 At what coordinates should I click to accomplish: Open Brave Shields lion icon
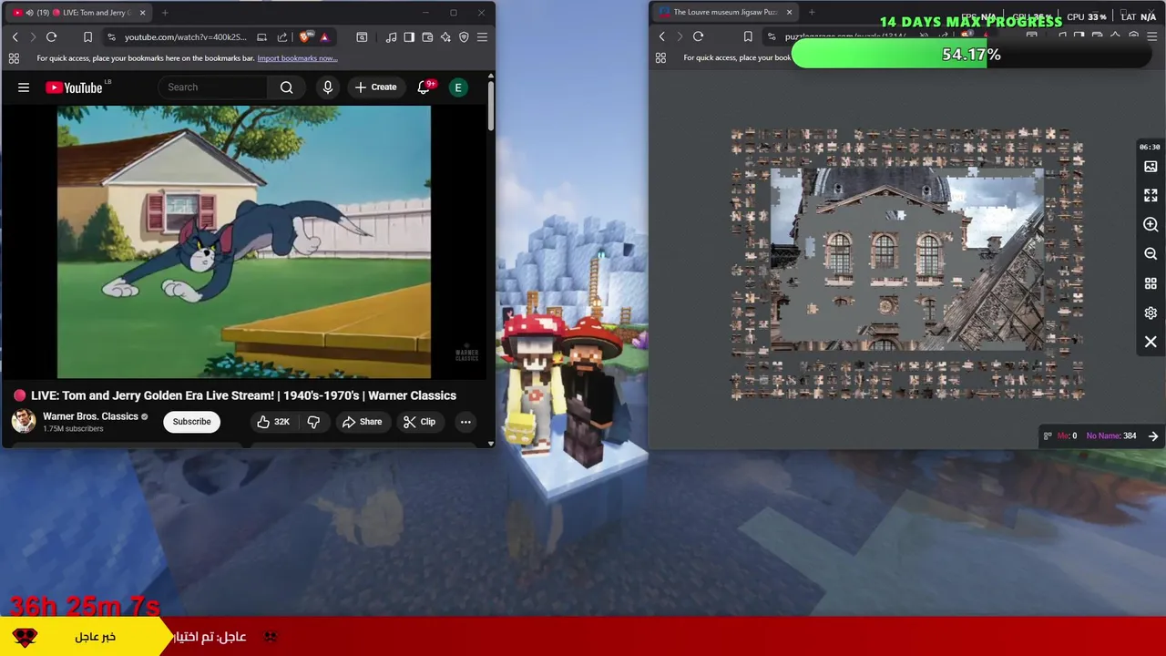point(305,36)
